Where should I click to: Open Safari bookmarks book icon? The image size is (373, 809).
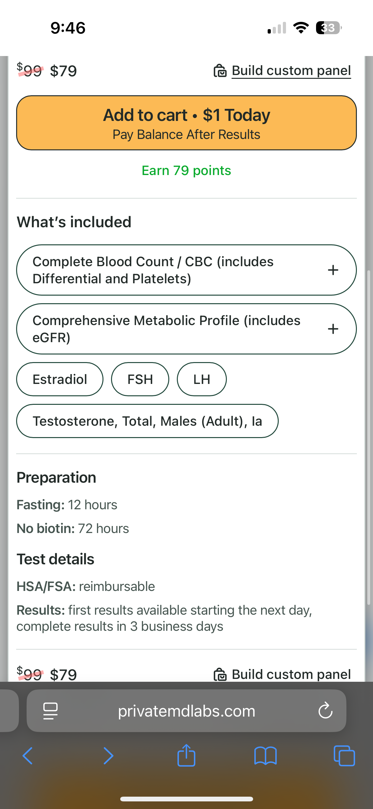[x=265, y=756]
